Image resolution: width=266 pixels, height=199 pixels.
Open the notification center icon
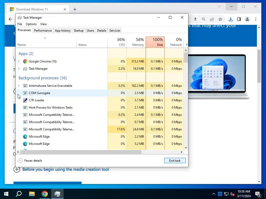click(x=258, y=194)
